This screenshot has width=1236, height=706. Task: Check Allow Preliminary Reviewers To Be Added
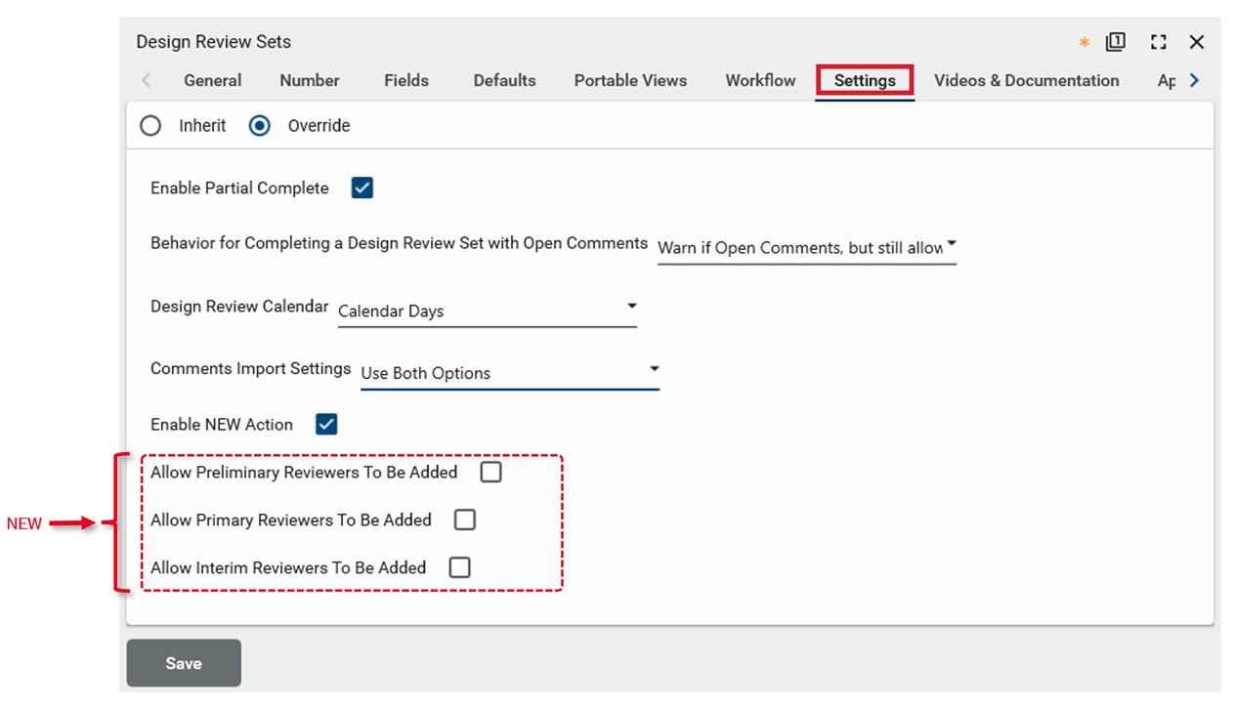pos(490,472)
